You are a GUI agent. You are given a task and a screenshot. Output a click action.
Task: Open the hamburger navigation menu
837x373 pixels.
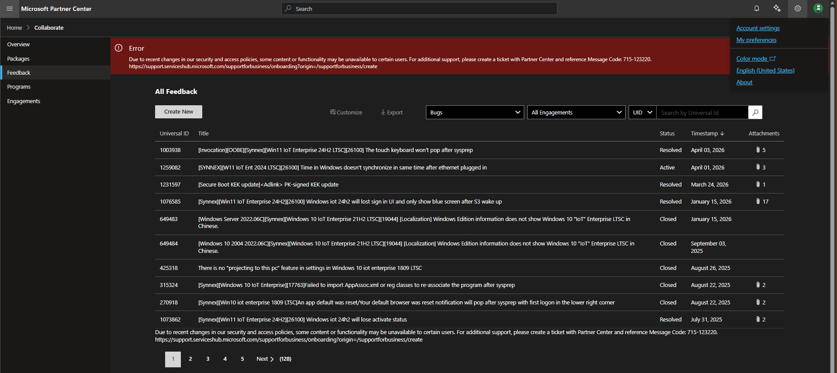[x=10, y=9]
